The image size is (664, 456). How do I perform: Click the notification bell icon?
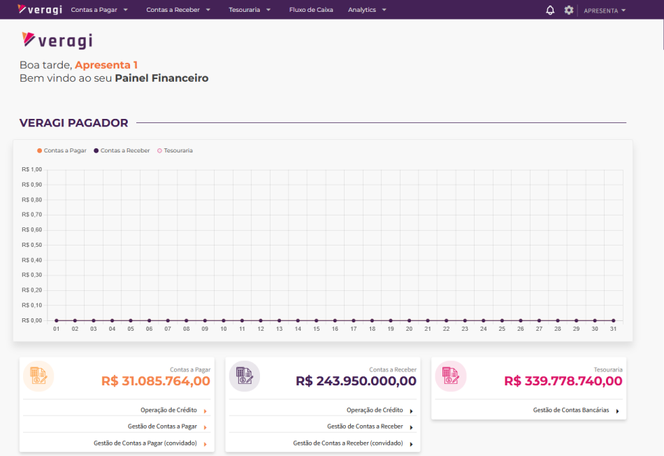click(x=550, y=10)
